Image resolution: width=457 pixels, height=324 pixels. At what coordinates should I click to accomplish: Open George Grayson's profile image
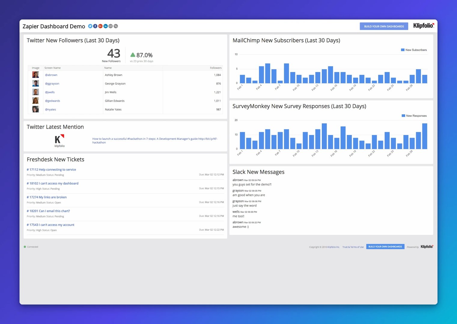click(35, 83)
